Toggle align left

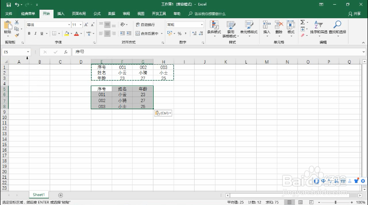coord(101,33)
